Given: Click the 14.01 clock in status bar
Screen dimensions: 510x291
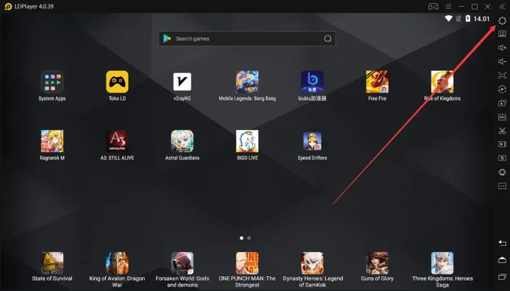Looking at the screenshot, I should 481,19.
